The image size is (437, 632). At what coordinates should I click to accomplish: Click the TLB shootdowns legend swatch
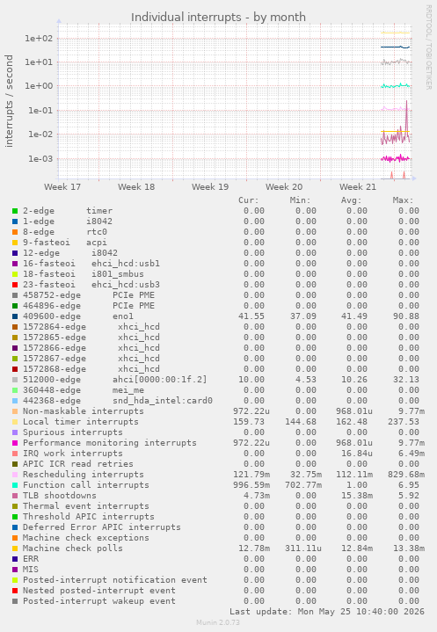(15, 496)
